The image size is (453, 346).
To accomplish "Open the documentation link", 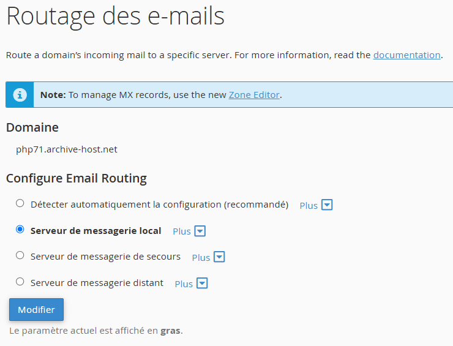I will [406, 55].
